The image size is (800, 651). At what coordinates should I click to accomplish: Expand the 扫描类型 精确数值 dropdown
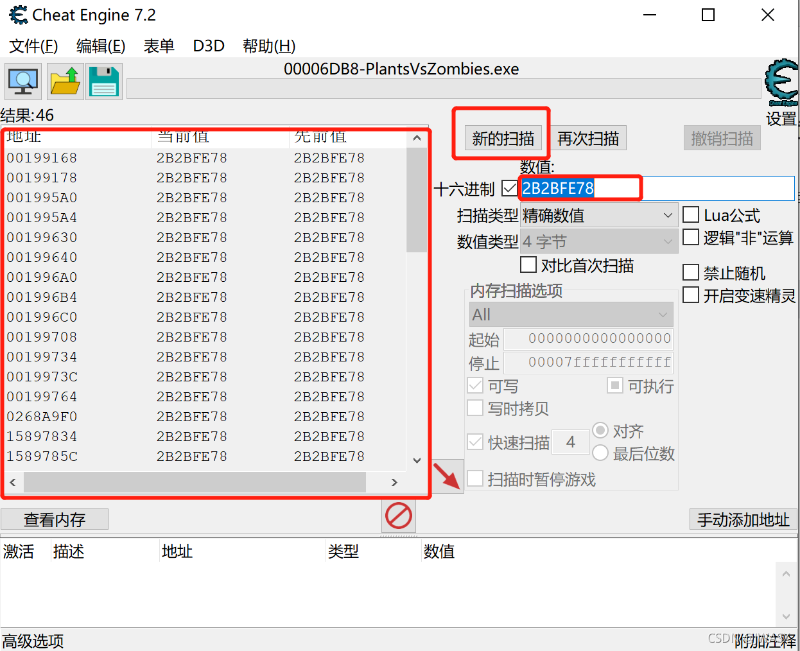click(x=599, y=215)
